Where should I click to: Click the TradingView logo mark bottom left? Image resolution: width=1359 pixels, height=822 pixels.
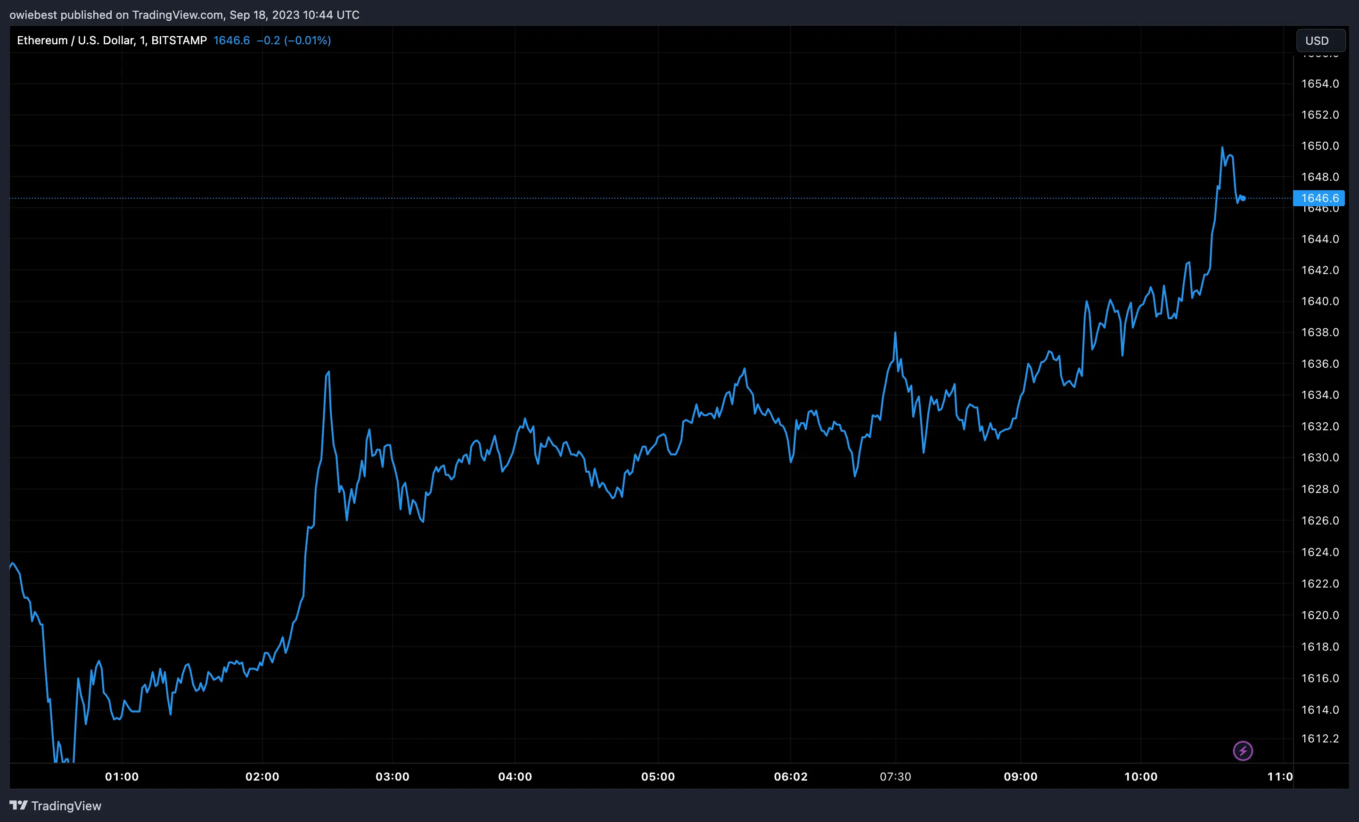(x=18, y=806)
